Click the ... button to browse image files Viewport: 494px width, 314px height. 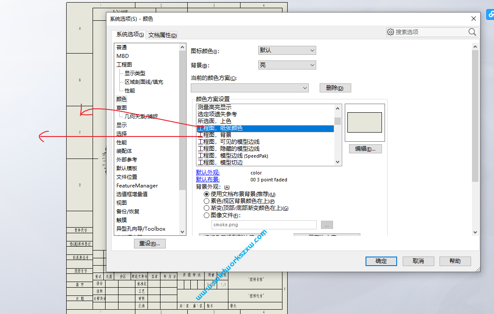[327, 225]
